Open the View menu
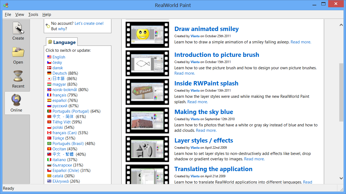Screen dimensions: 346x194 [20, 15]
